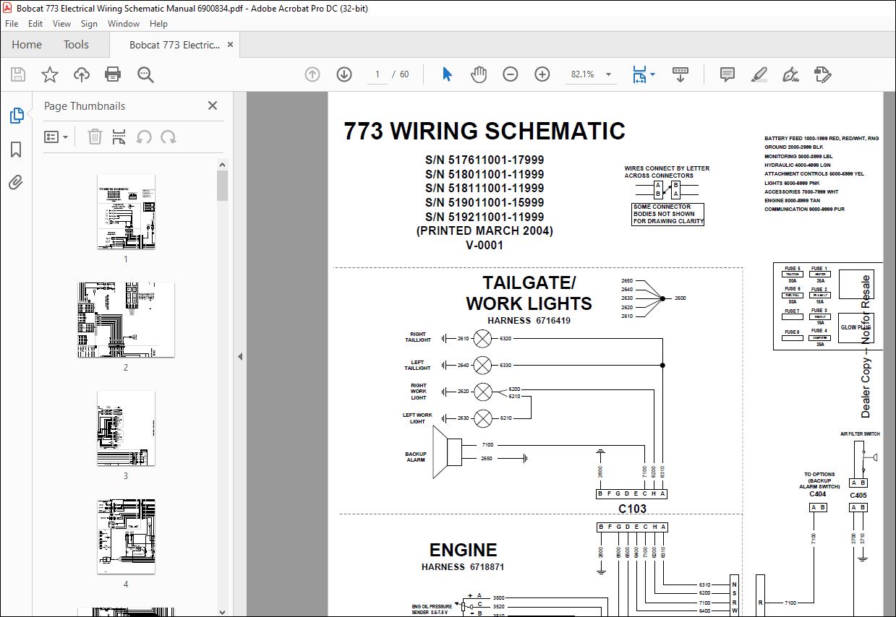Activate the hand pan tool

tap(478, 74)
